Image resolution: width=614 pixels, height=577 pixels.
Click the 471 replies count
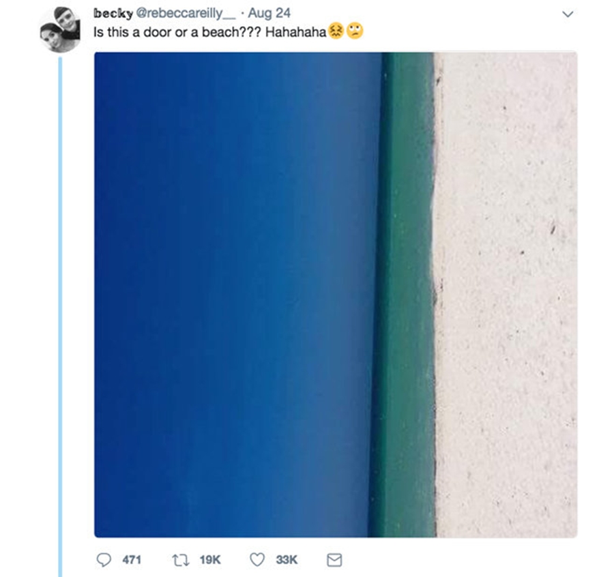132,560
